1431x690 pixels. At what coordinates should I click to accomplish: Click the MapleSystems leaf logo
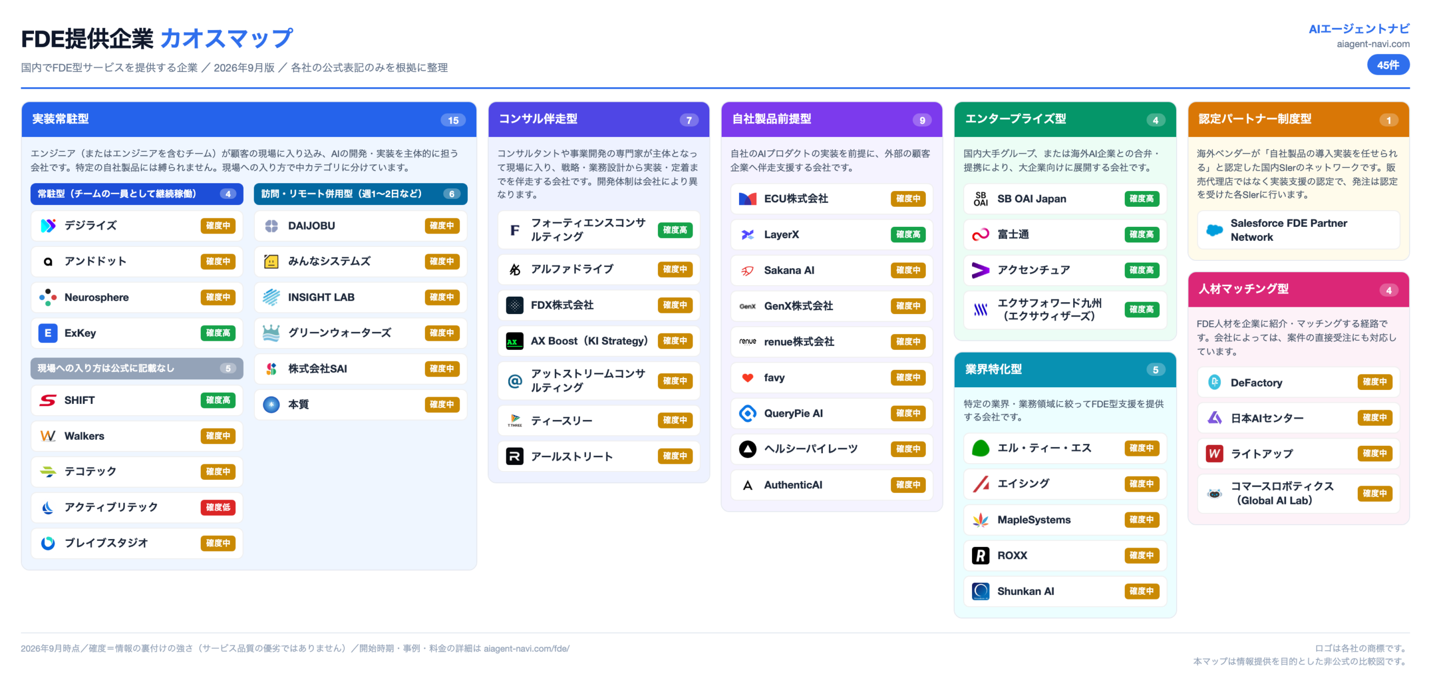[980, 520]
